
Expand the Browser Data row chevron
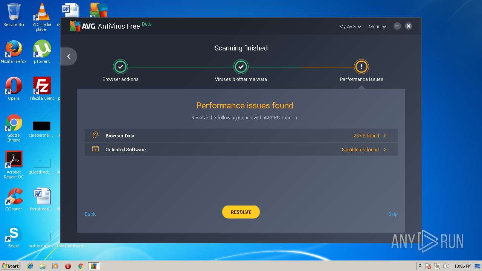click(385, 136)
